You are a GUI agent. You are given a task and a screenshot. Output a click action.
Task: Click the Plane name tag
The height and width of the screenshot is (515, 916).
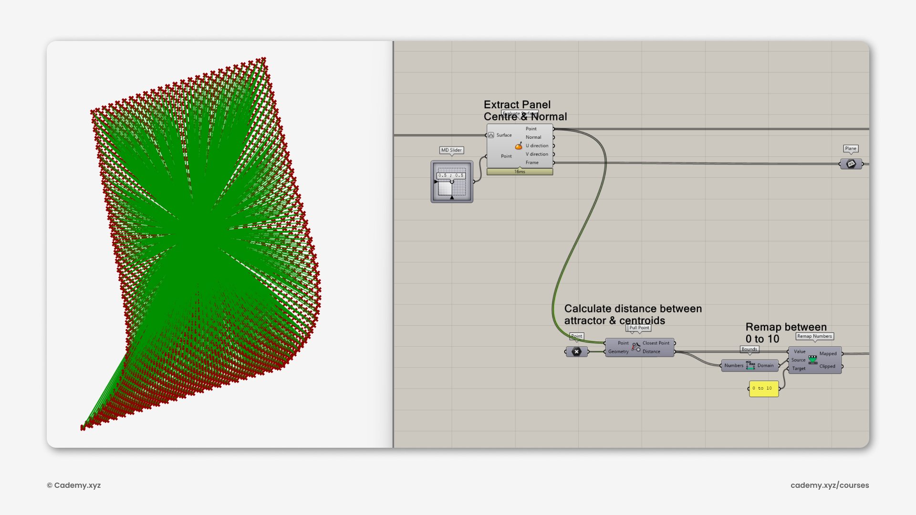[851, 149]
